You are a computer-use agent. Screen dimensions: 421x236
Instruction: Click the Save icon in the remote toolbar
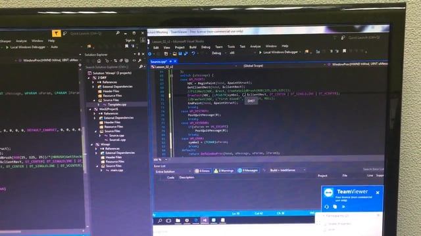click(180, 54)
